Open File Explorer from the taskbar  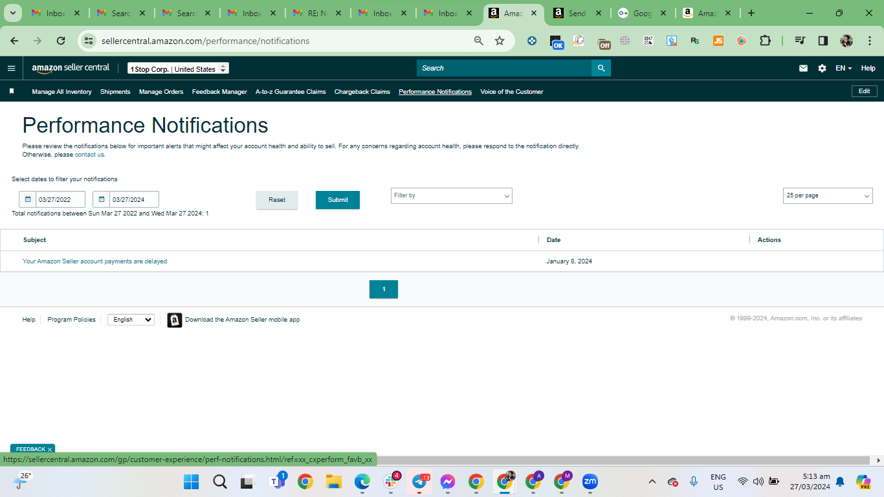click(334, 482)
